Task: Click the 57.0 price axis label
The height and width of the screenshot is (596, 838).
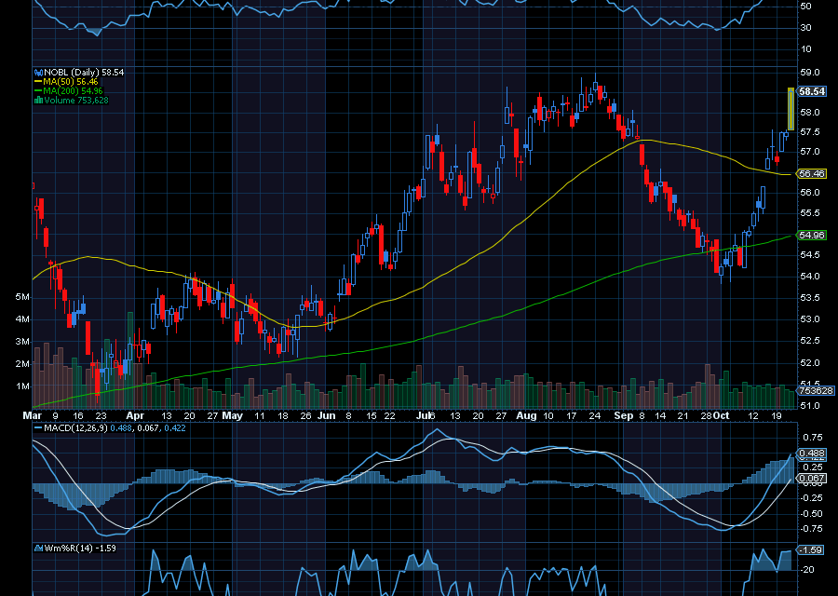Action: point(810,152)
